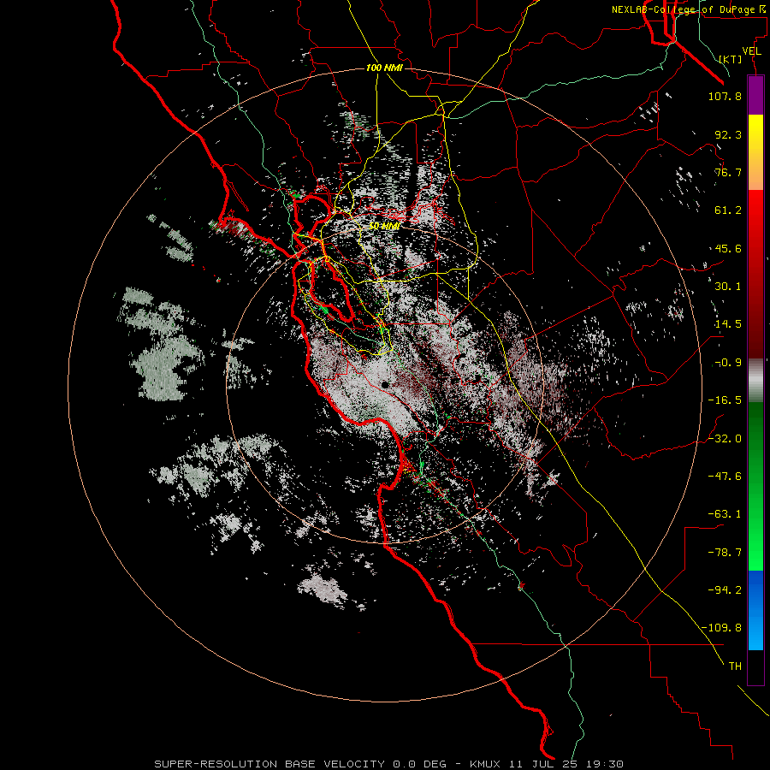Click the TH label below the scale

pos(735,666)
